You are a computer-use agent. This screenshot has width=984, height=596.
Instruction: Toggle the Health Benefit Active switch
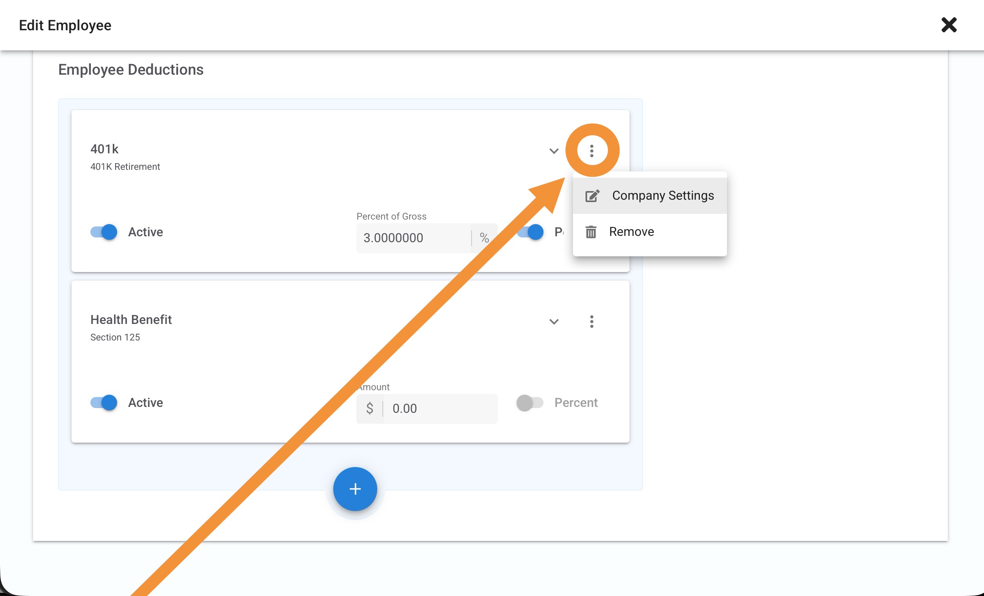[104, 402]
